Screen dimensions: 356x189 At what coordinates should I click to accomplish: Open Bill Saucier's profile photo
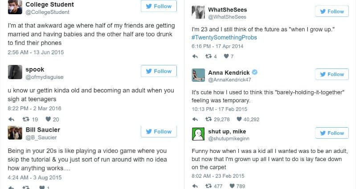15,133
